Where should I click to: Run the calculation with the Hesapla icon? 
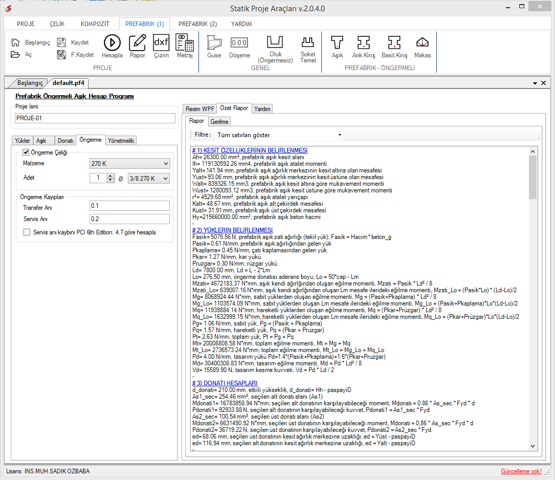pos(112,42)
